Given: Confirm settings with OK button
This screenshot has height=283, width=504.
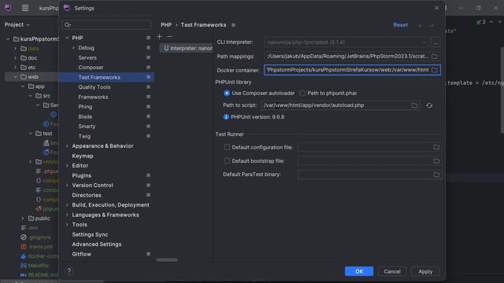Looking at the screenshot, I should pos(359,271).
